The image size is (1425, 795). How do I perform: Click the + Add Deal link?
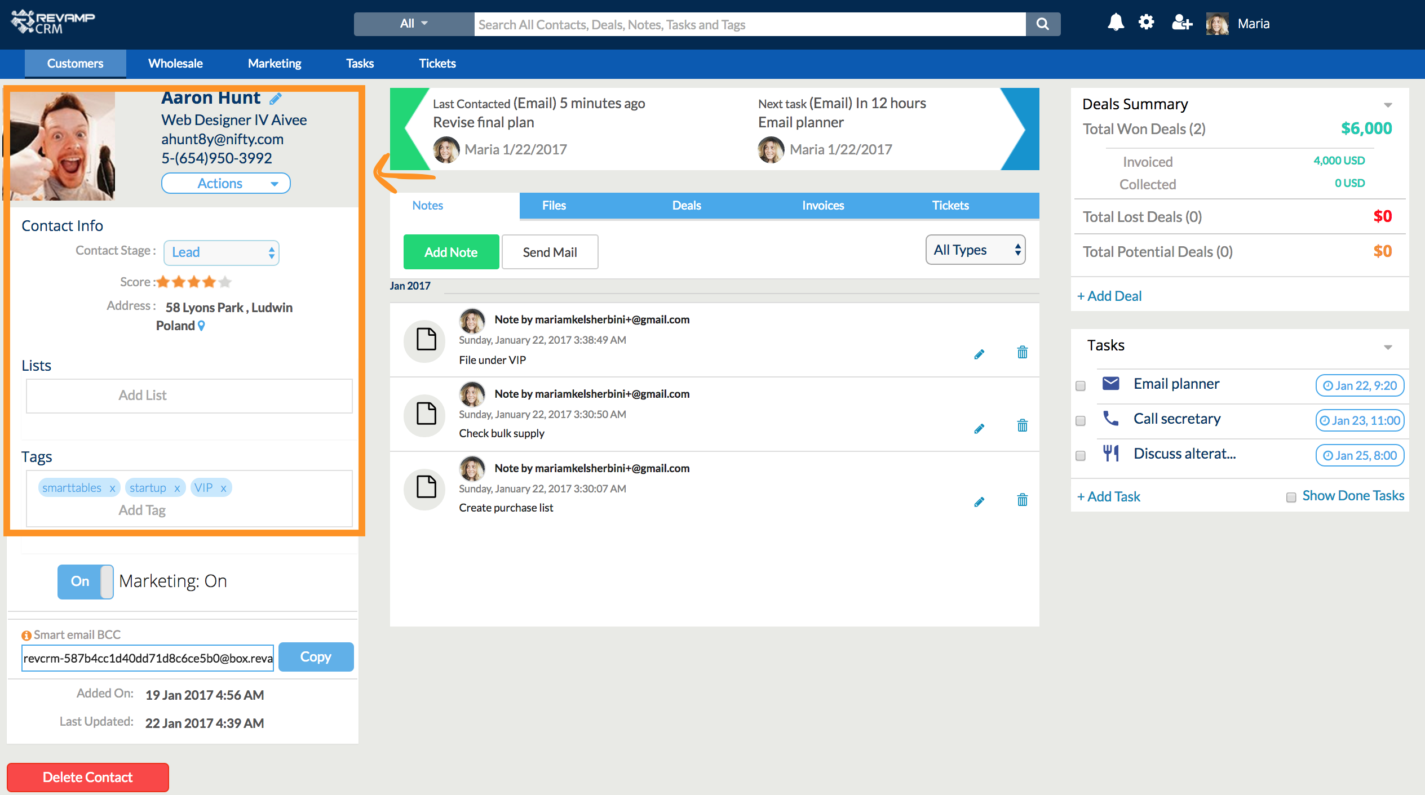click(1109, 296)
